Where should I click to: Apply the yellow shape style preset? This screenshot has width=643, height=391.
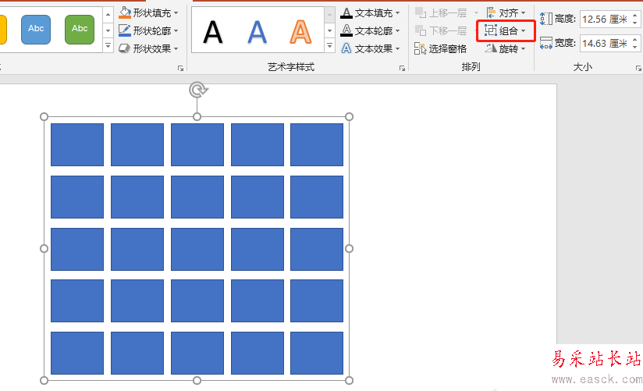tap(3, 30)
